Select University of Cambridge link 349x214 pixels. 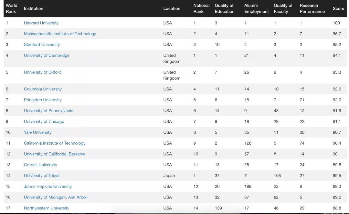[x=47, y=56]
